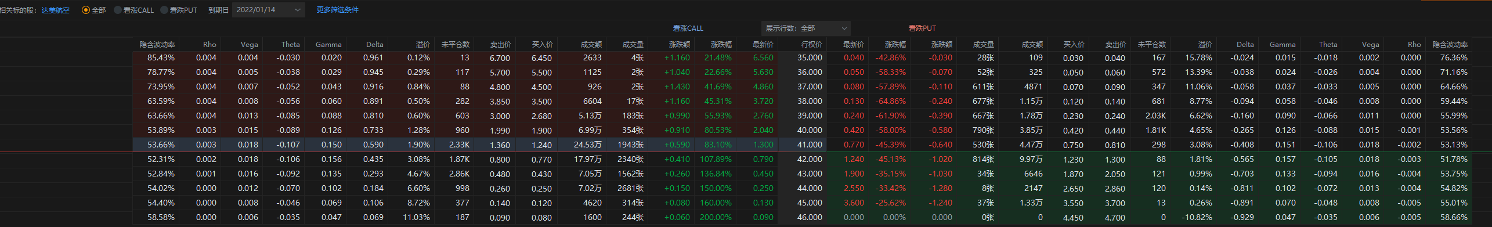The height and width of the screenshot is (227, 1492).
Task: Select the 看跌PUT radio filter
Action: click(x=164, y=10)
